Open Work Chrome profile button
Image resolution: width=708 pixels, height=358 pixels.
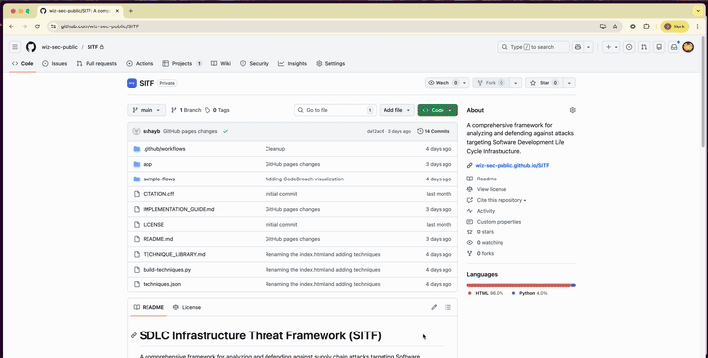click(675, 26)
